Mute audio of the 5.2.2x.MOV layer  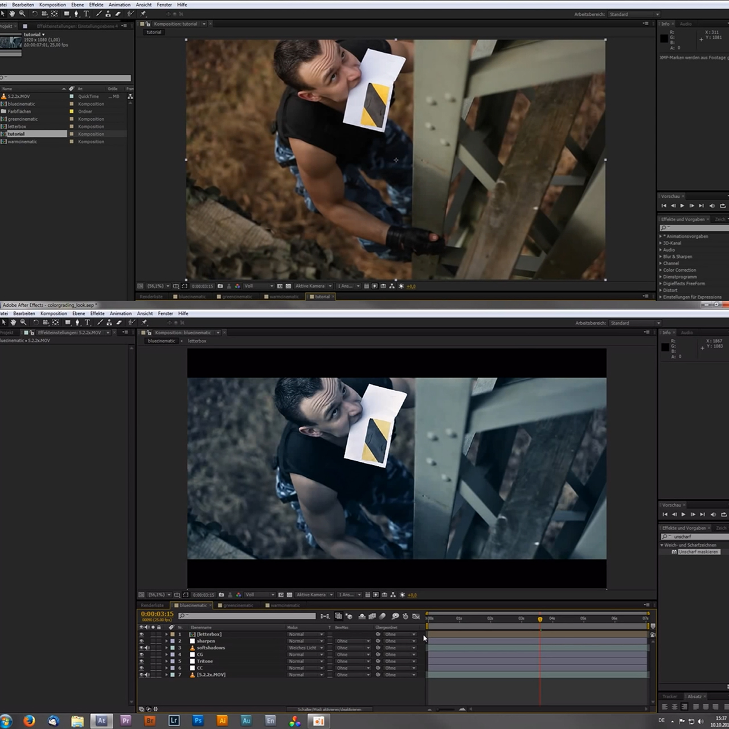tap(147, 675)
